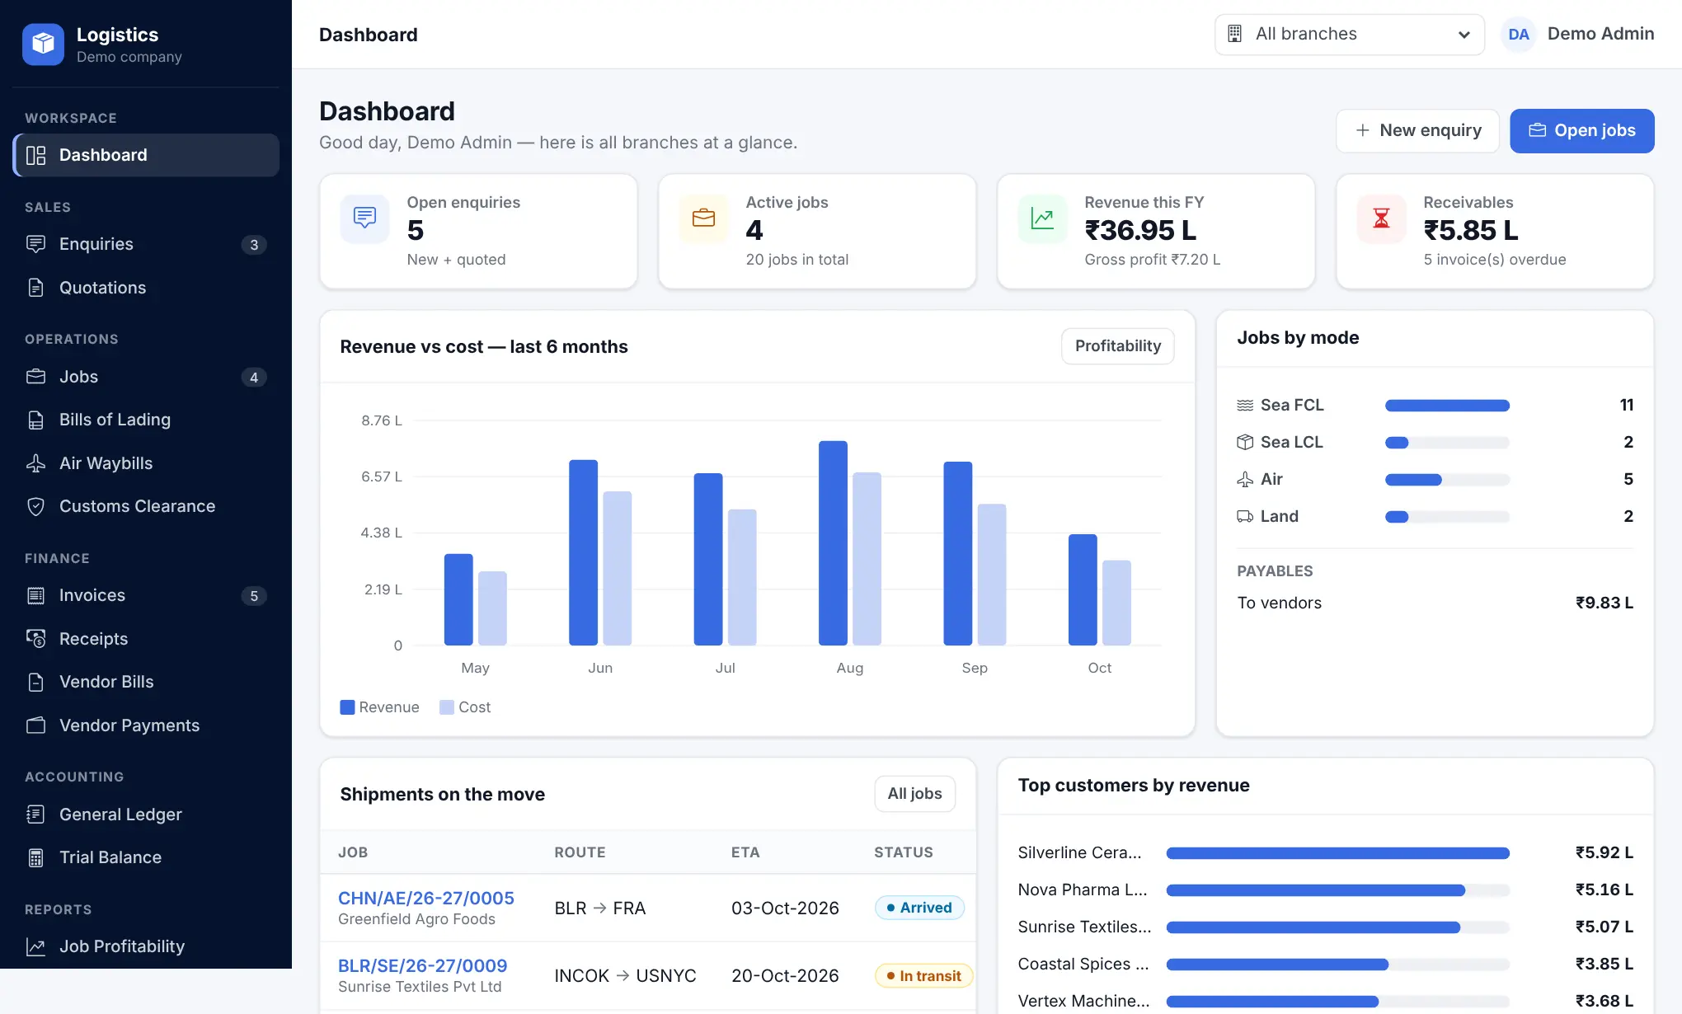Click the New enquiry button
The height and width of the screenshot is (1014, 1682).
(1417, 130)
